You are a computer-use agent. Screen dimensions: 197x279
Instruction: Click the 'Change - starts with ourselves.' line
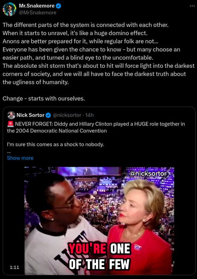coord(44,98)
